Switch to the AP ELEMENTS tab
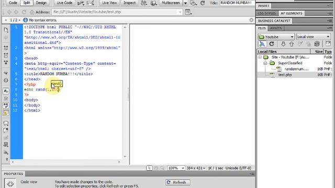 [x=292, y=13]
